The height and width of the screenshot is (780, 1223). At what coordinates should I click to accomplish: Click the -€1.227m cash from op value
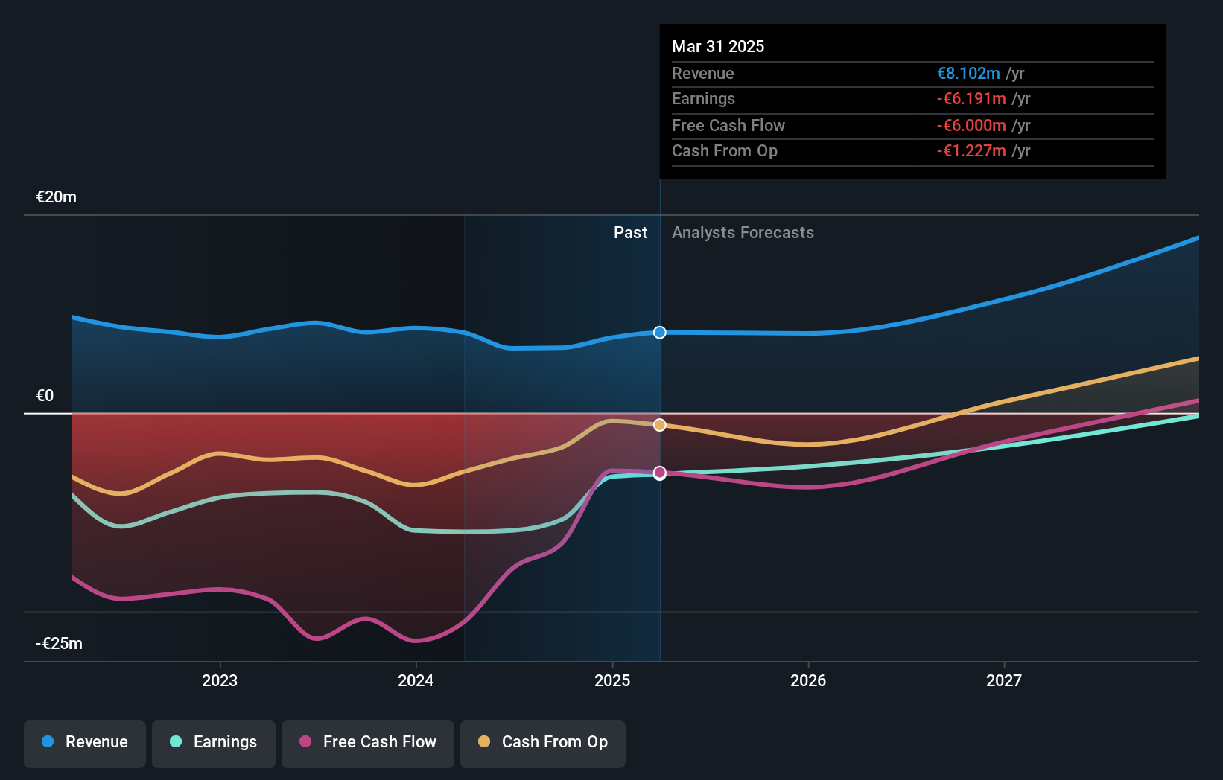point(971,151)
